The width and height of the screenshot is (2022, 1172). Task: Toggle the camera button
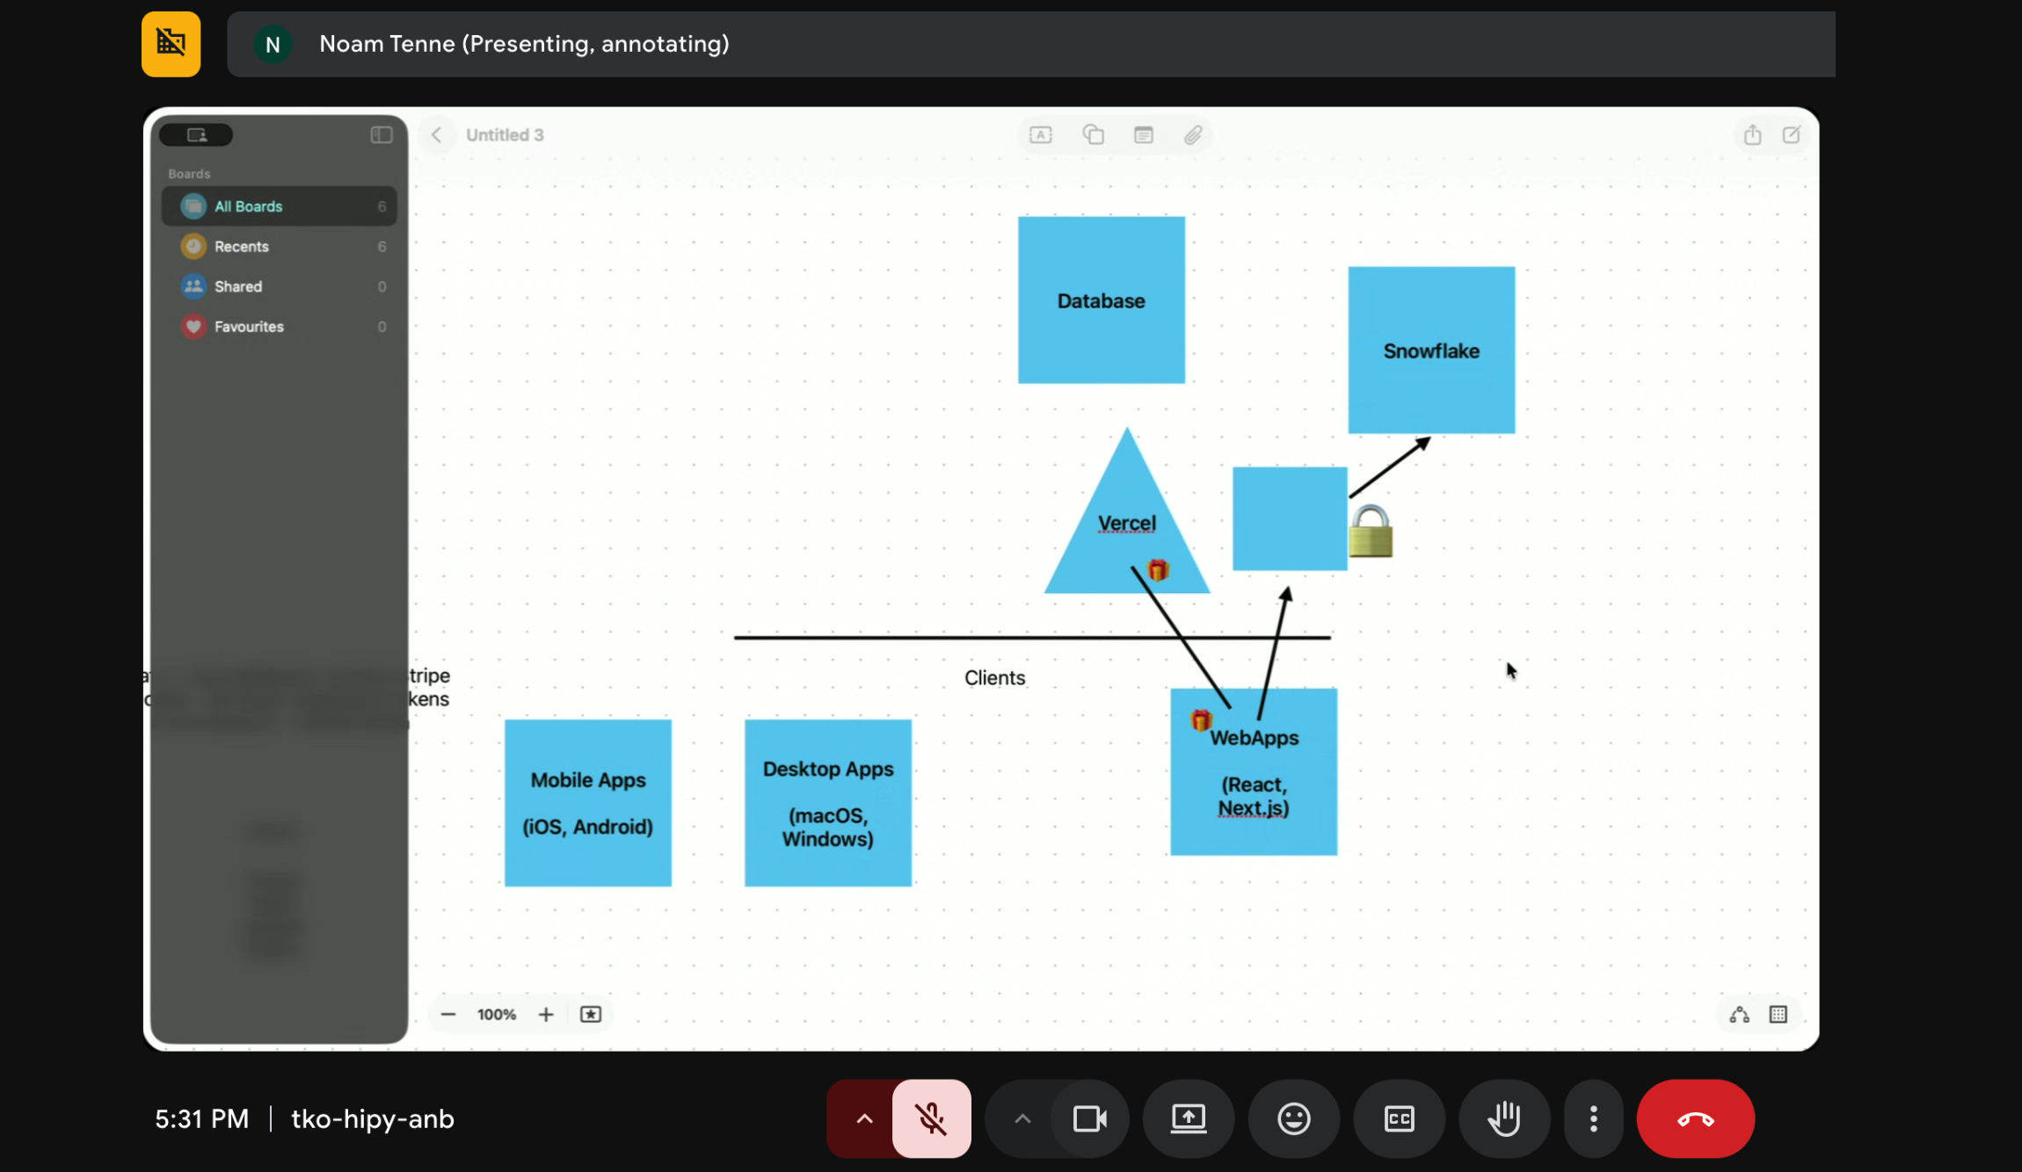click(x=1090, y=1119)
